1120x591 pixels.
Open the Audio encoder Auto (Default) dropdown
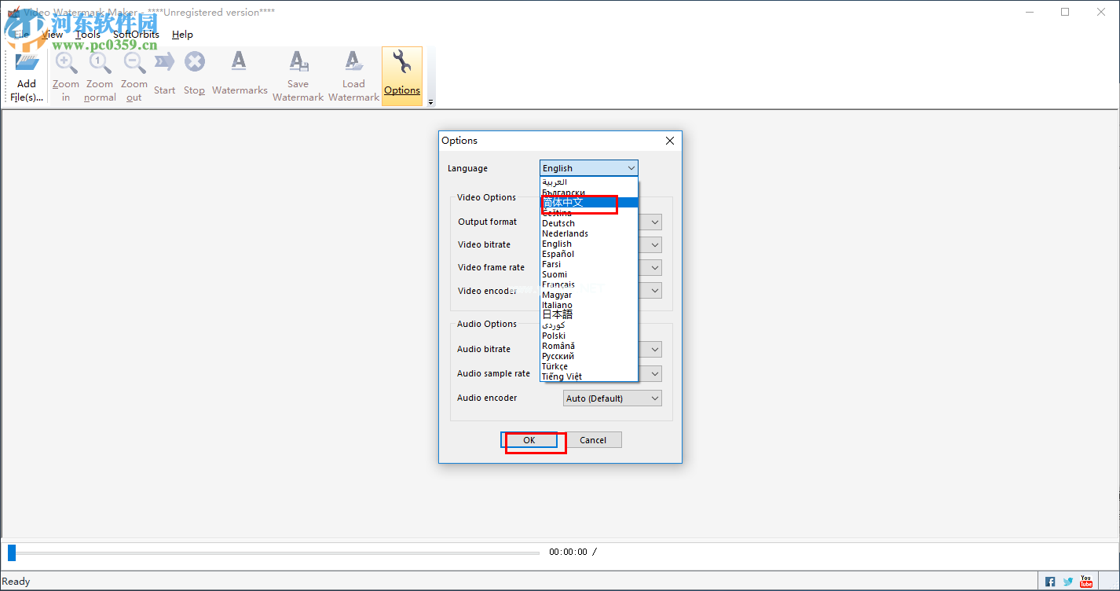(x=613, y=398)
